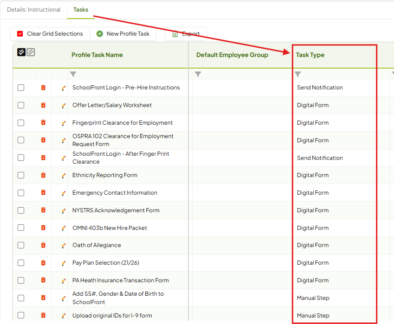394x324 pixels.
Task: Select the Oath of Allegiance checkbox
Action: click(x=21, y=245)
